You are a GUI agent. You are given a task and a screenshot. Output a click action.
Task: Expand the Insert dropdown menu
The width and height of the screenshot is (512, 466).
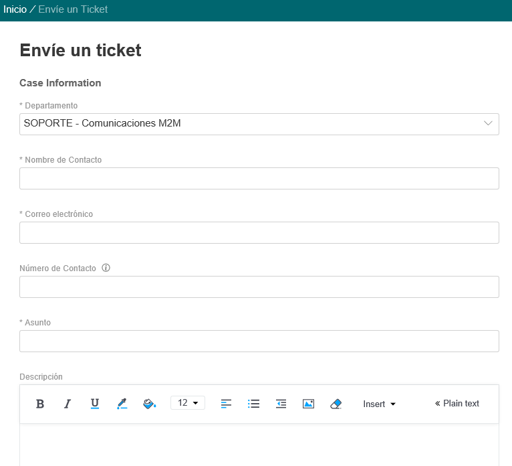click(379, 404)
